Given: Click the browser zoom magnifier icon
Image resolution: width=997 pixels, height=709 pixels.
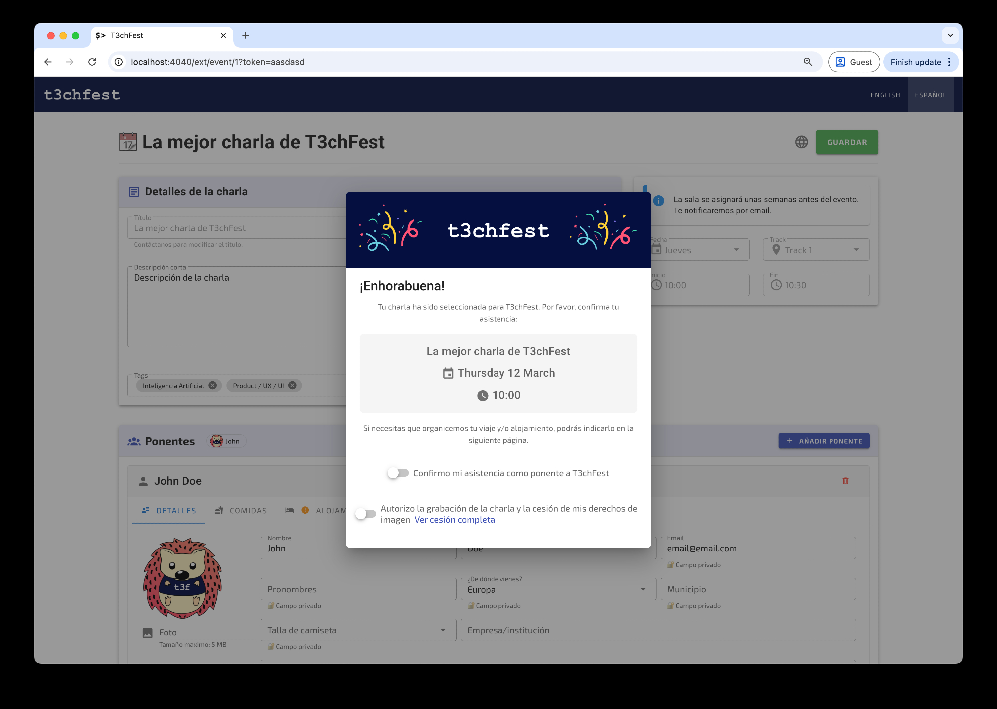Looking at the screenshot, I should click(808, 62).
